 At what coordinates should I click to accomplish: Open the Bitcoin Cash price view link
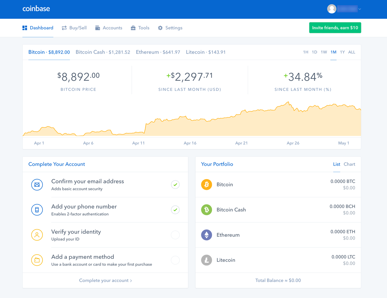103,52
